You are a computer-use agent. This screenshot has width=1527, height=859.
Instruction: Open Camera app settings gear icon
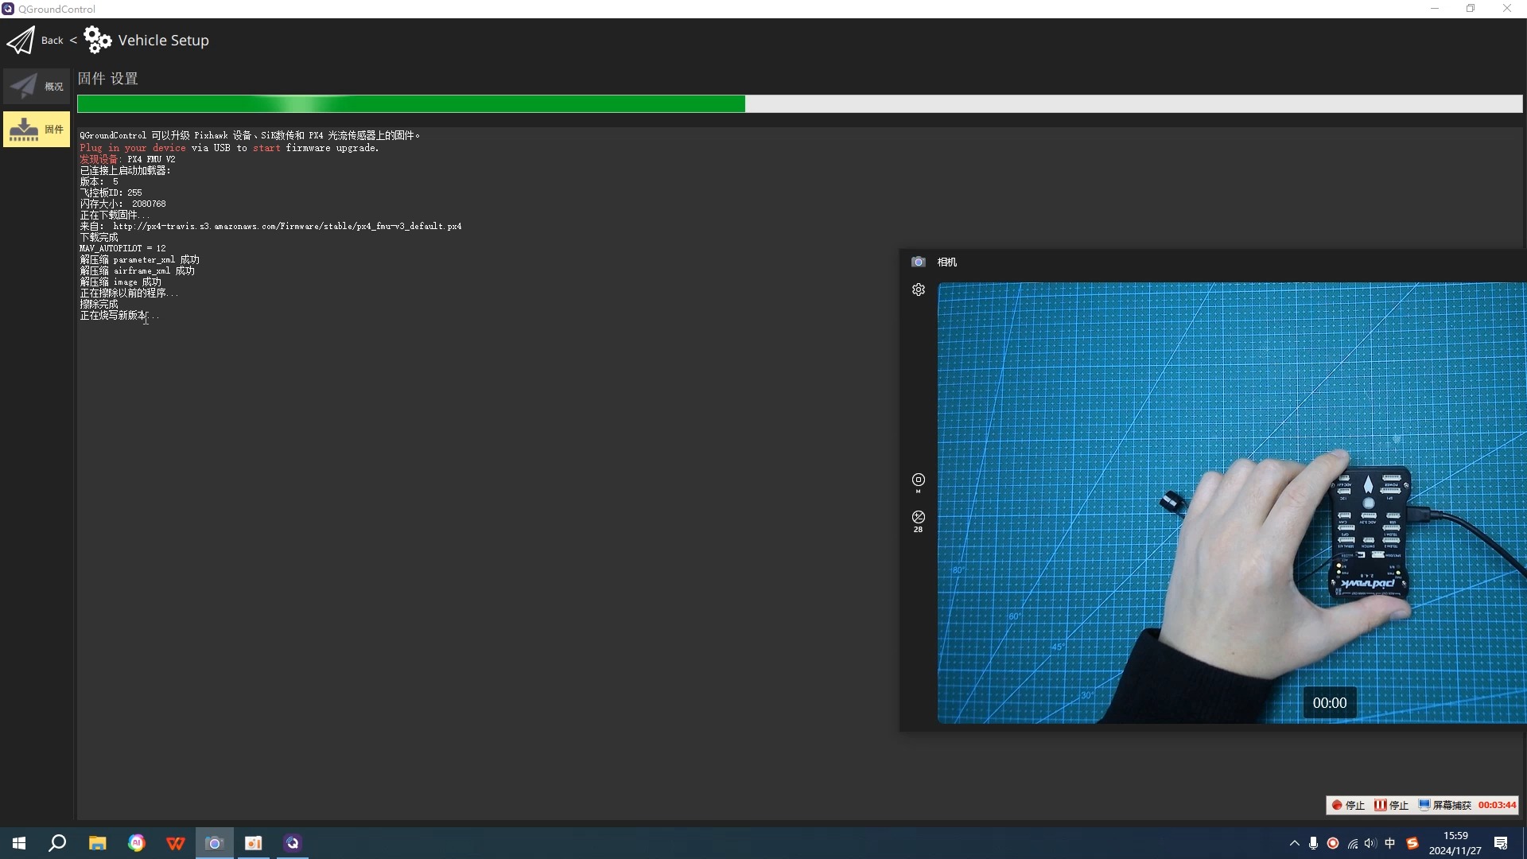(x=919, y=290)
